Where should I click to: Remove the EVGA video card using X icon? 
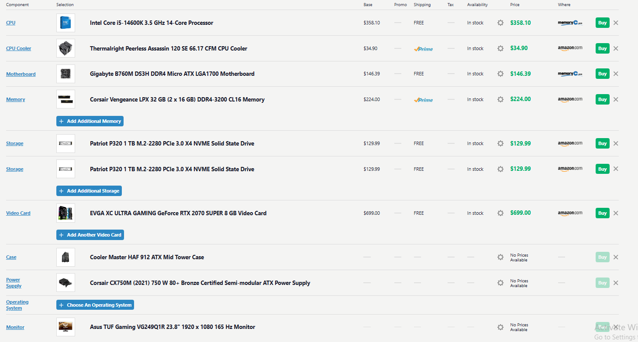(x=616, y=213)
